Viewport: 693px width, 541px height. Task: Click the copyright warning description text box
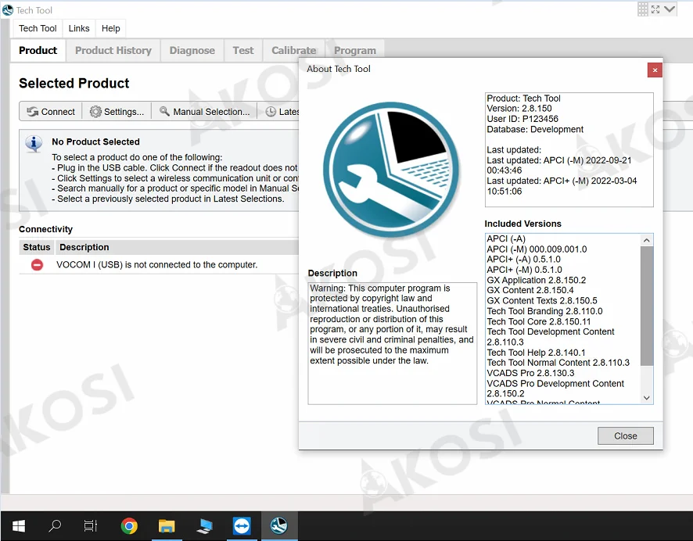pyautogui.click(x=393, y=343)
